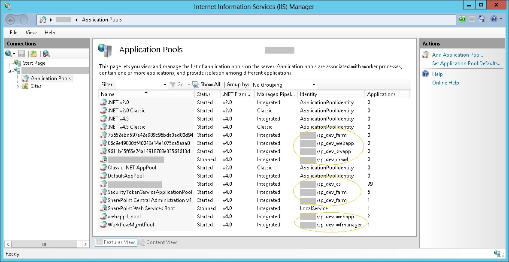The height and width of the screenshot is (262, 509).
Task: Sort by the Status column header
Action: coord(207,94)
